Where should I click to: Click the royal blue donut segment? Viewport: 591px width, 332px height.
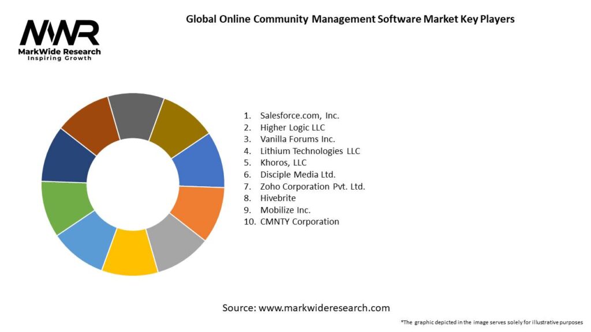coord(200,162)
